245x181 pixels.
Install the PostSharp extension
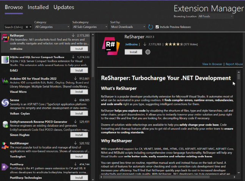point(79,178)
